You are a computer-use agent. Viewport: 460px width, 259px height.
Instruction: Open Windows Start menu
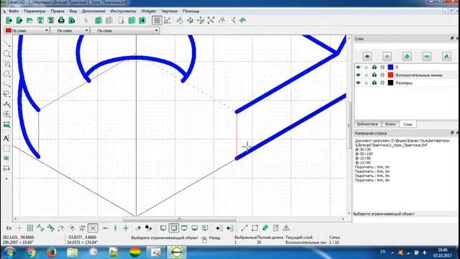pyautogui.click(x=9, y=253)
